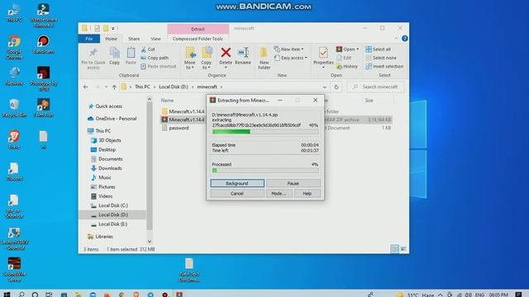Screen dimensions: 529x297
Task: Pause the extraction
Action: click(x=293, y=183)
